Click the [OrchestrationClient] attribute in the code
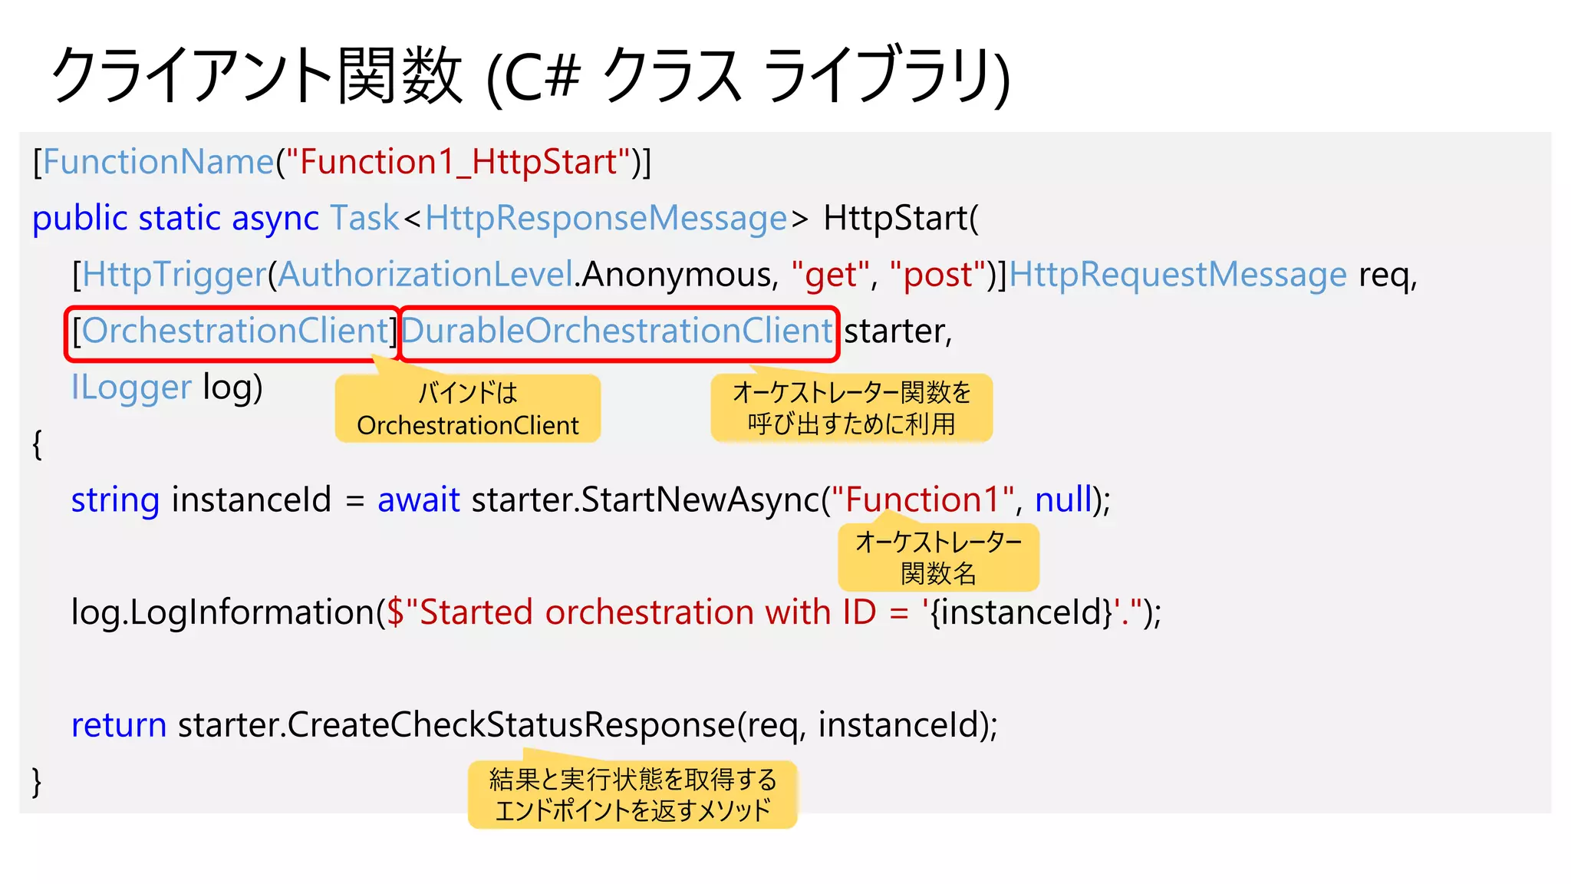Viewport: 1571px width, 884px height. pyautogui.click(x=233, y=331)
